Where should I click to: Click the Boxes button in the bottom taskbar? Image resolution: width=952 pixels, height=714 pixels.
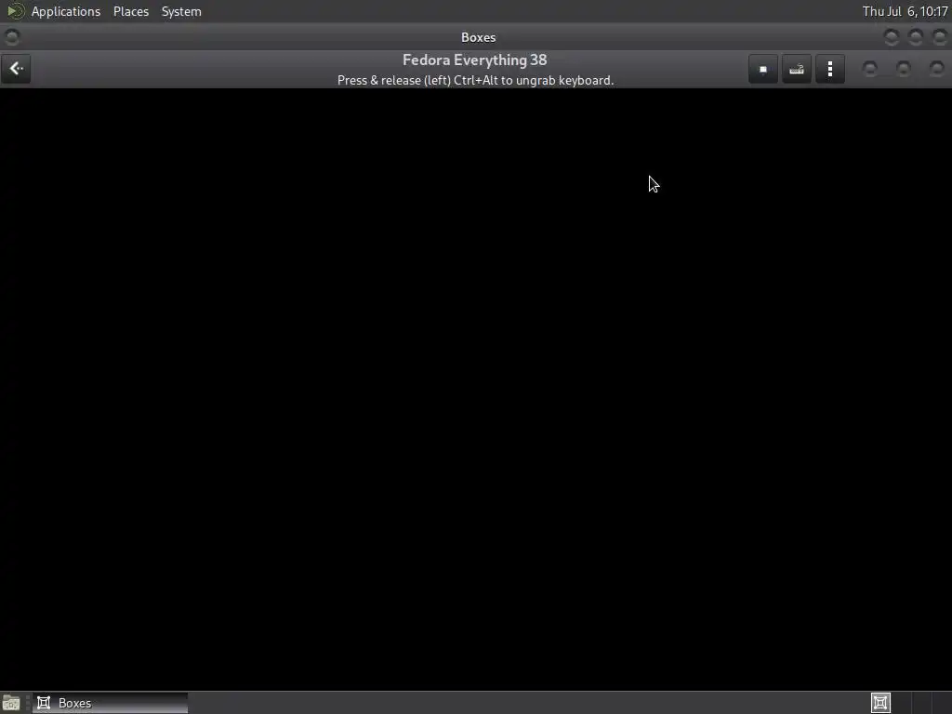click(110, 703)
